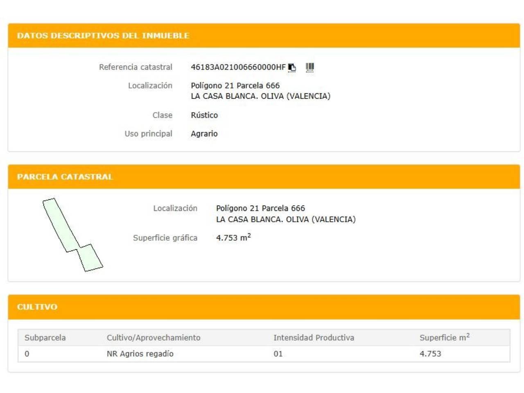The image size is (524, 393).
Task: Click the 'Referencia catastral' label
Action: 136,67
